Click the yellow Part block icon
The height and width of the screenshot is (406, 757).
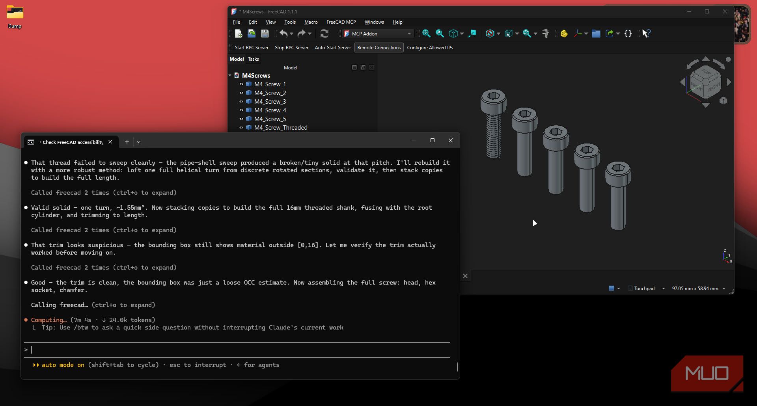564,34
